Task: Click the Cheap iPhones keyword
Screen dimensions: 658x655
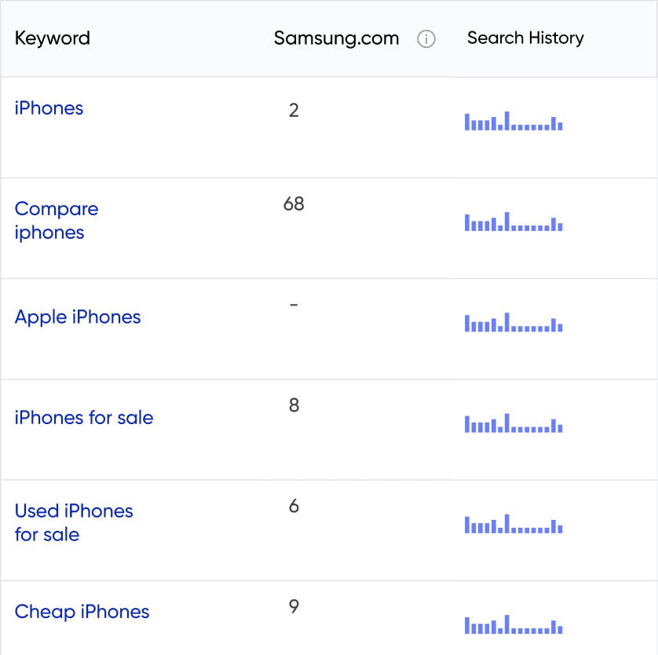Action: point(82,613)
